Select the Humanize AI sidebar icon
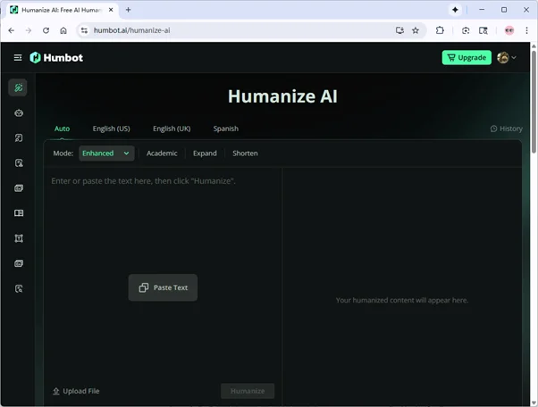 pyautogui.click(x=18, y=87)
